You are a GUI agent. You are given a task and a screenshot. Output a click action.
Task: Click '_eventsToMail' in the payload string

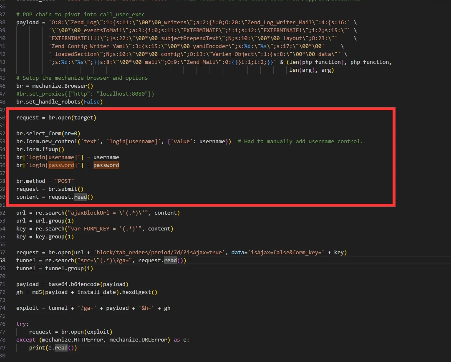click(x=104, y=30)
